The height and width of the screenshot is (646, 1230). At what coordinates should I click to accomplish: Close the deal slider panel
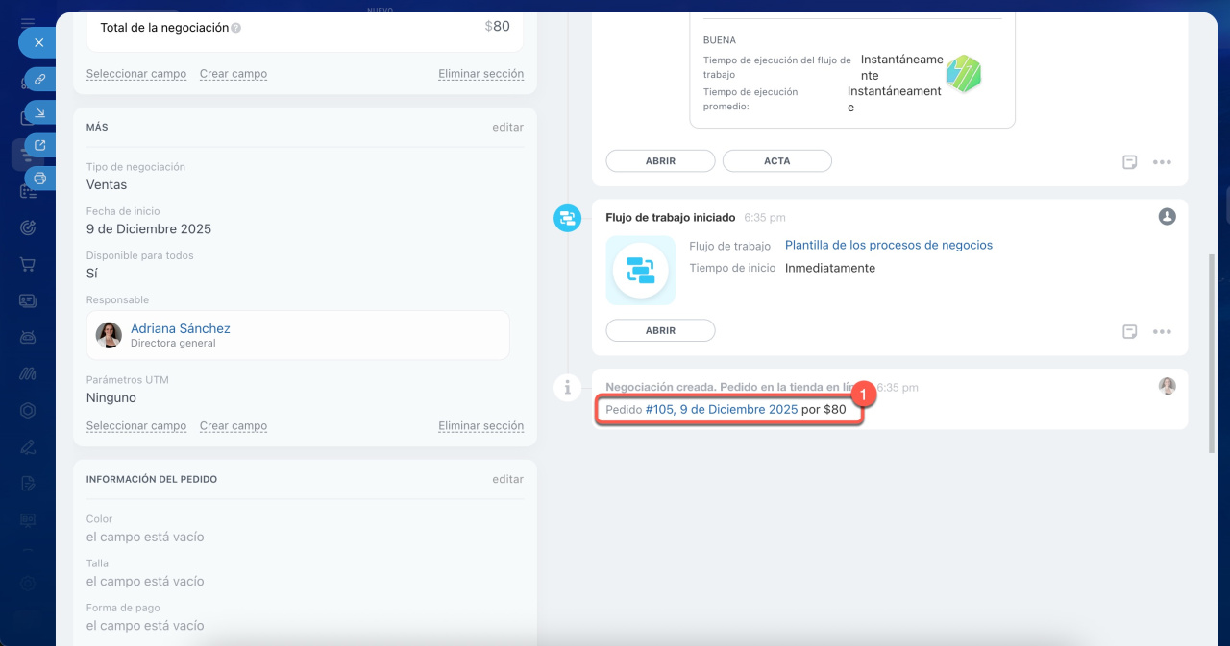tap(38, 42)
